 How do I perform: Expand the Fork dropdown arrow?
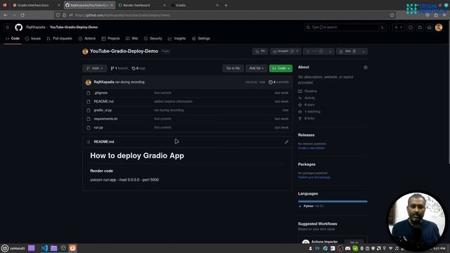(x=330, y=51)
